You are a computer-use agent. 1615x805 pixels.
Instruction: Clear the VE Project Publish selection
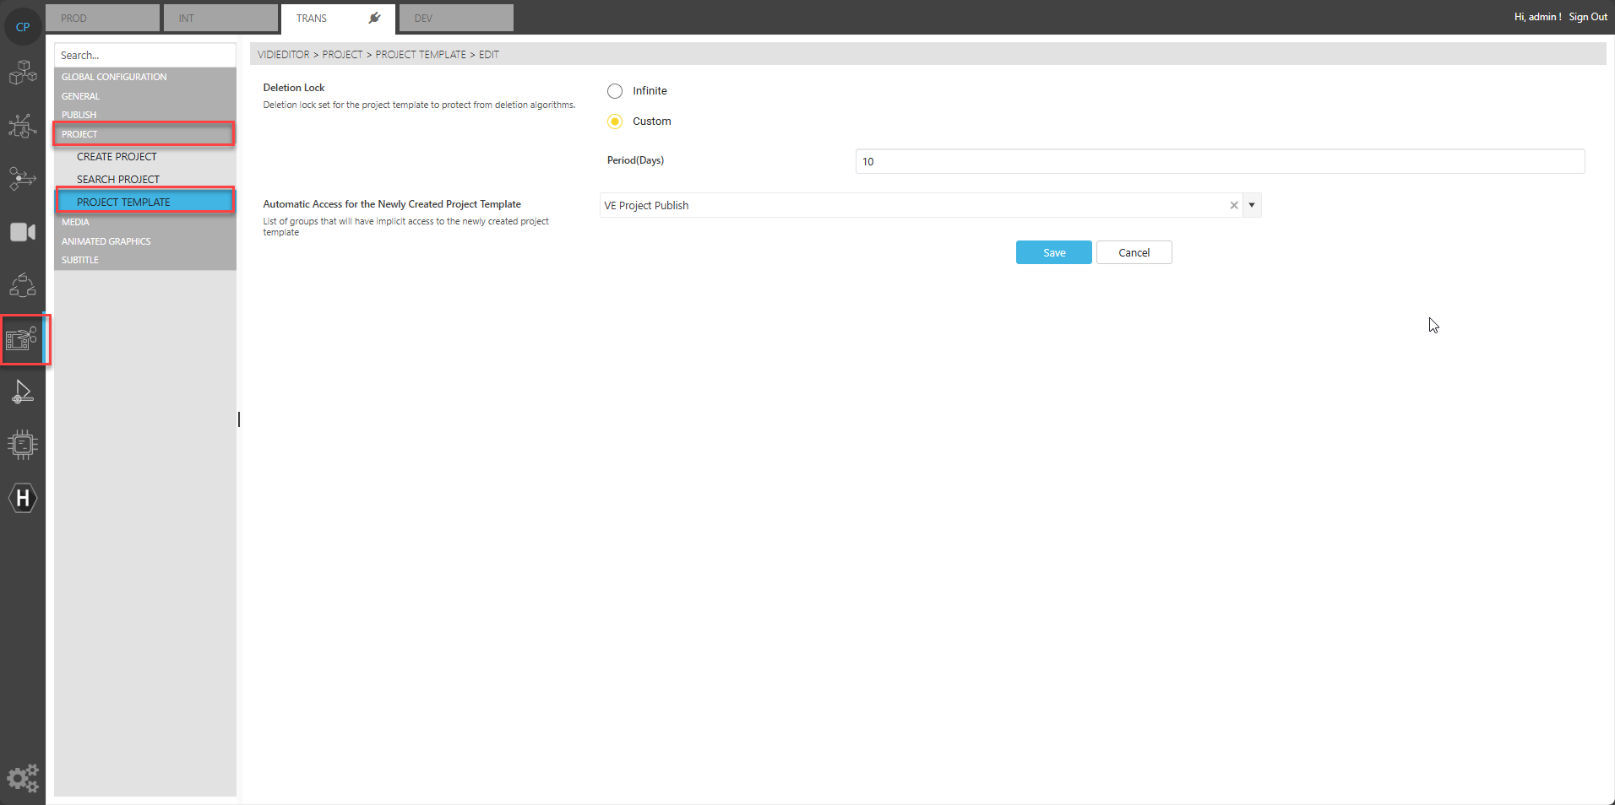1234,205
